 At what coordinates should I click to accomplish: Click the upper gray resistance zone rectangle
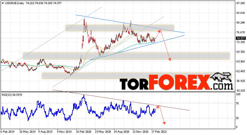120,28
